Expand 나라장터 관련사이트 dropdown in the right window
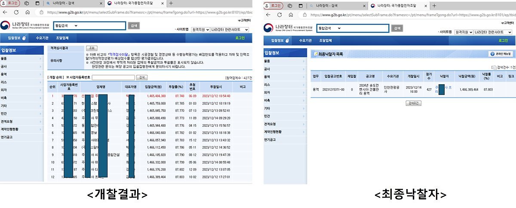Viewport: 516px width, 208px height. coord(493,32)
